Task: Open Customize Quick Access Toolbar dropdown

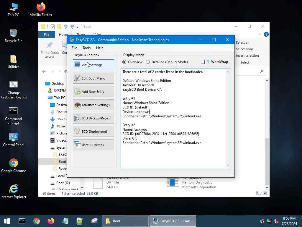Action: pyautogui.click(x=78, y=27)
